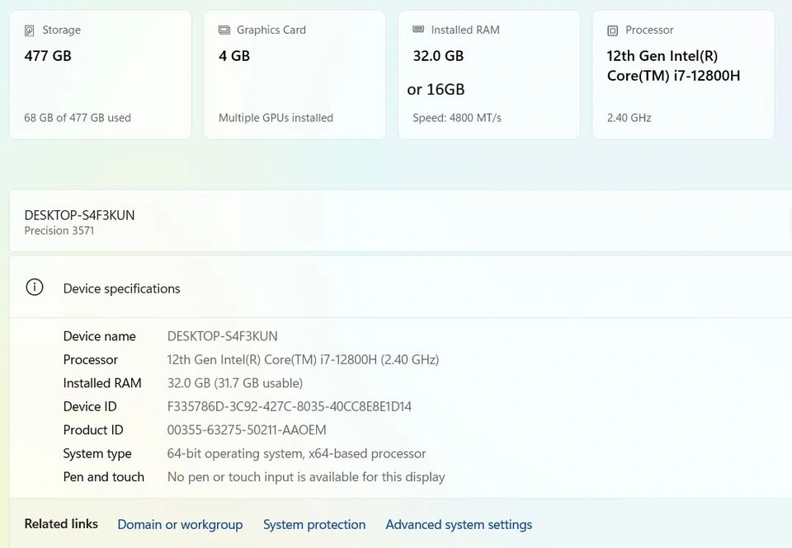The width and height of the screenshot is (792, 548).
Task: Click the 'Related links' label
Action: point(61,524)
